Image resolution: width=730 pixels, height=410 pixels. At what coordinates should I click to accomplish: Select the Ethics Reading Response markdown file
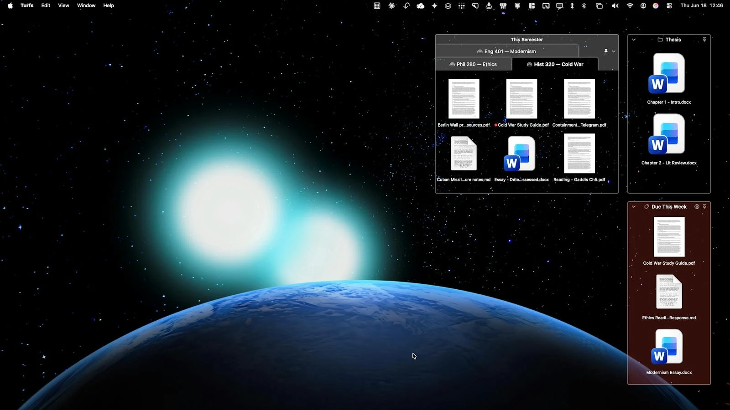[x=669, y=292]
